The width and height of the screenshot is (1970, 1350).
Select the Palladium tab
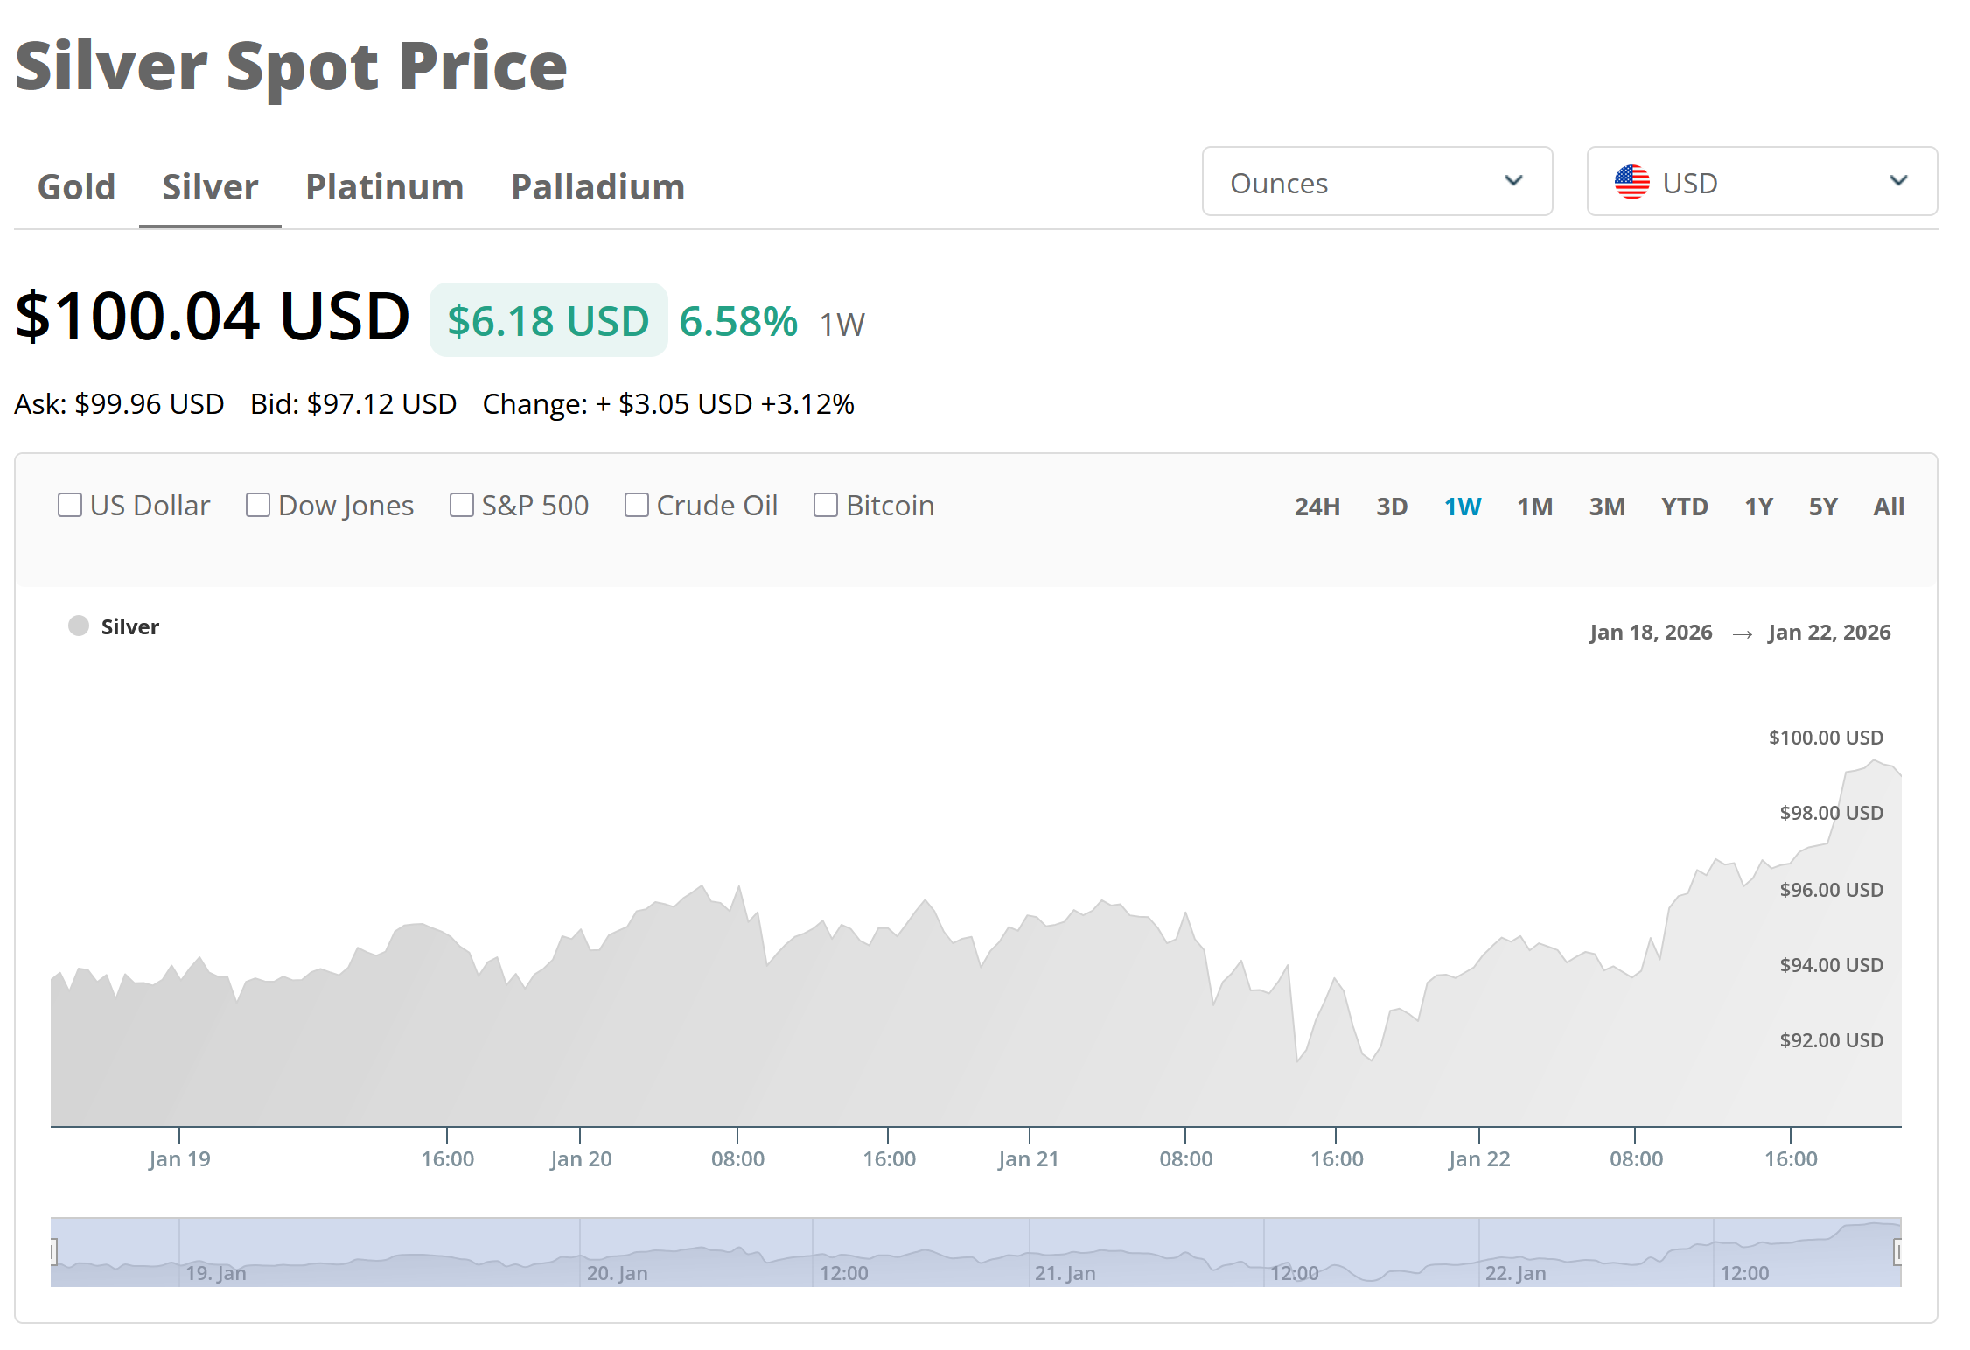click(x=597, y=186)
